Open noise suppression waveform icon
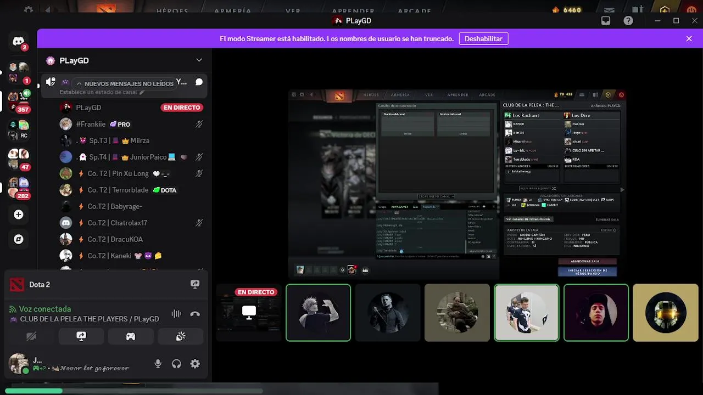Image resolution: width=703 pixels, height=395 pixels. 176,314
